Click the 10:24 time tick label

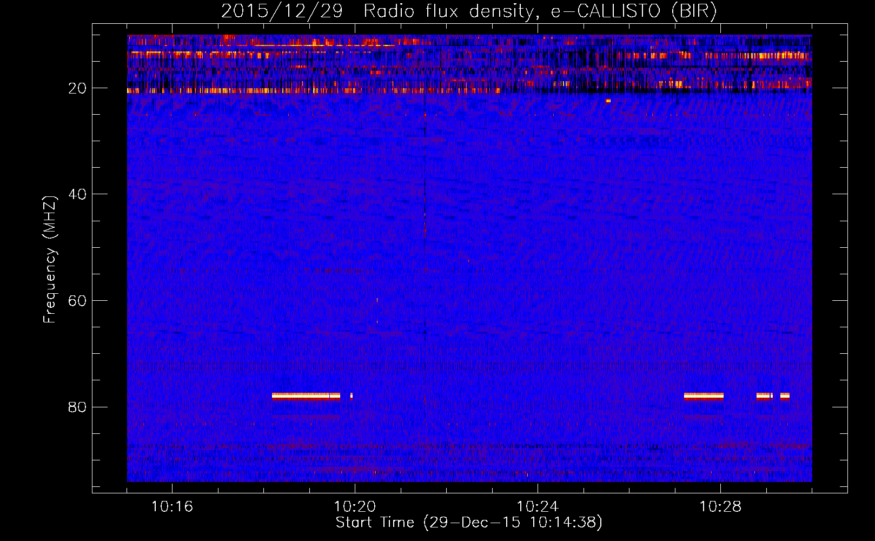(538, 507)
